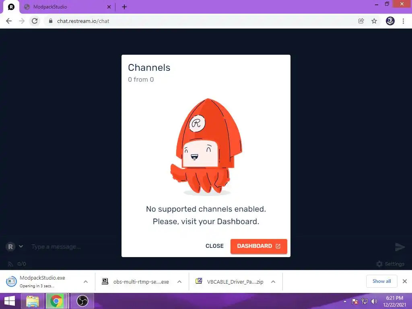This screenshot has width=412, height=309.
Task: Open VBCABLE_Driver_Pa....zip download
Action: point(229,282)
